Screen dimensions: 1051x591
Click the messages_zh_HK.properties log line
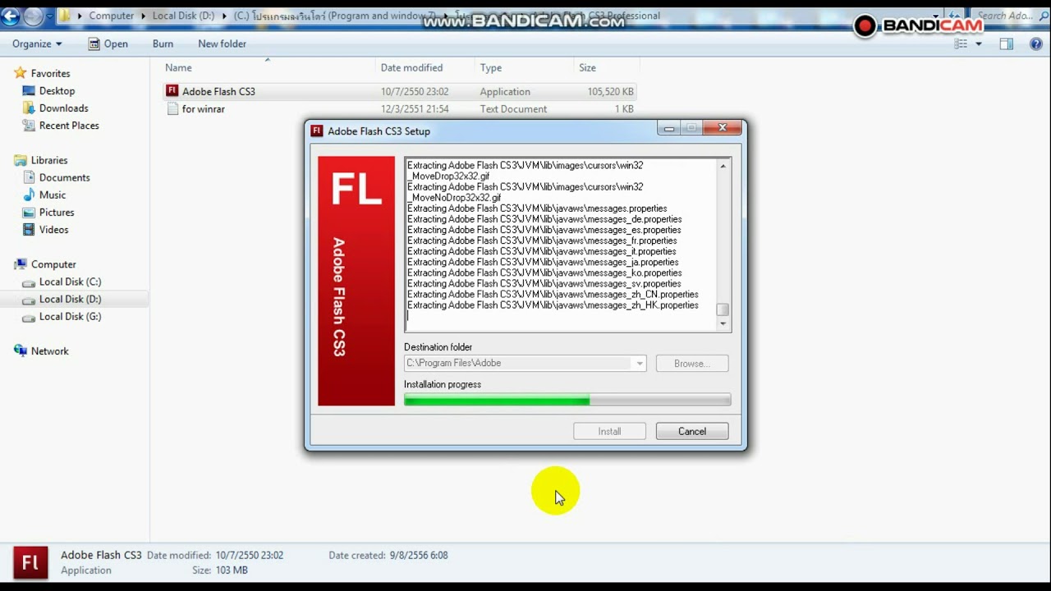pos(553,305)
